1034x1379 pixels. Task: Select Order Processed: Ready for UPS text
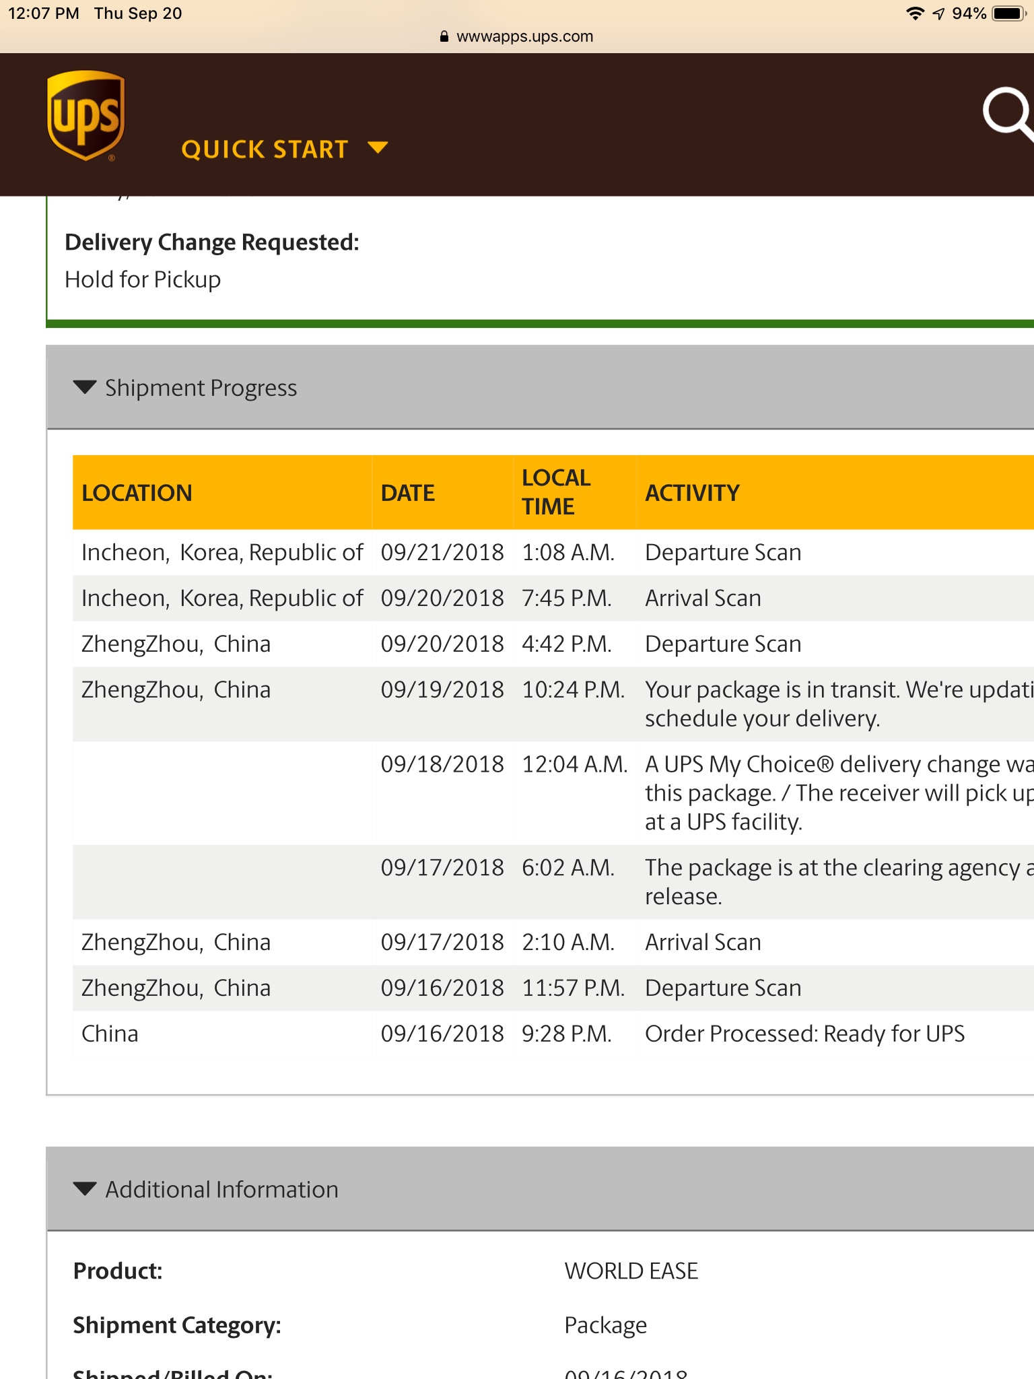(x=804, y=1034)
